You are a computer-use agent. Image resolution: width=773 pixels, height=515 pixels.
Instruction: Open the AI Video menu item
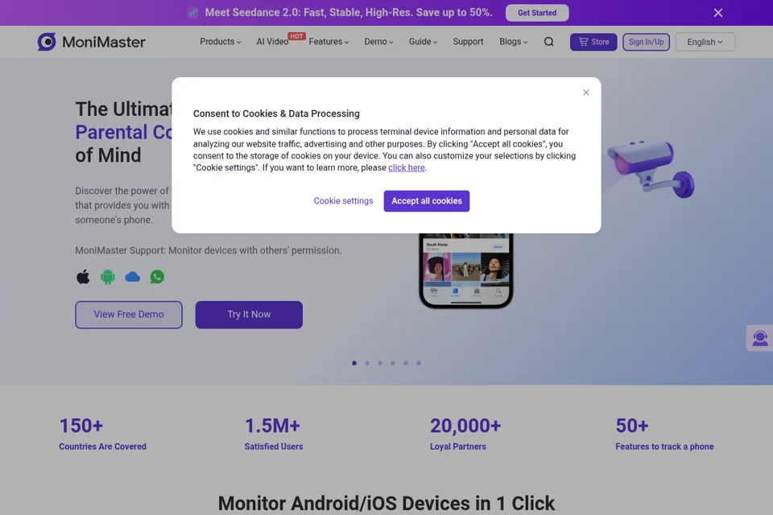tap(272, 42)
